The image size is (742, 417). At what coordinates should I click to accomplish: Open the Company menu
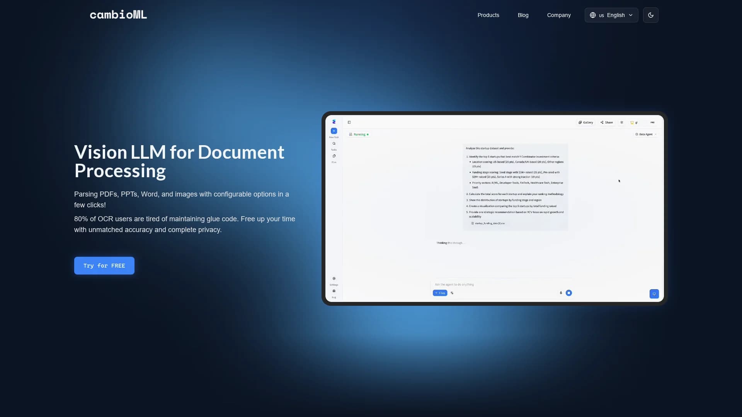click(x=558, y=15)
